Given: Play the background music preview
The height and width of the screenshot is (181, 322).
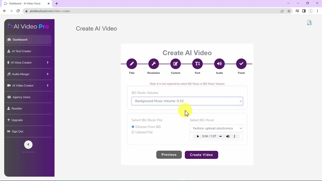Looking at the screenshot, I should (198, 136).
